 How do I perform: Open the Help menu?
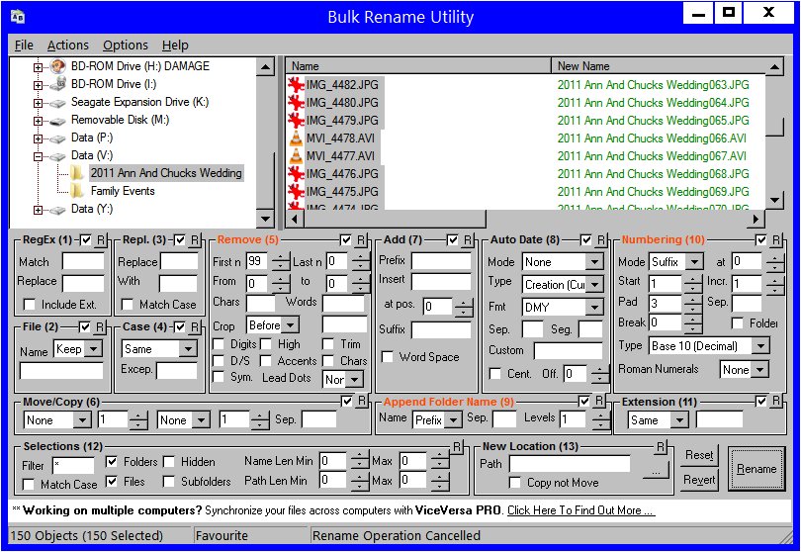[x=175, y=45]
